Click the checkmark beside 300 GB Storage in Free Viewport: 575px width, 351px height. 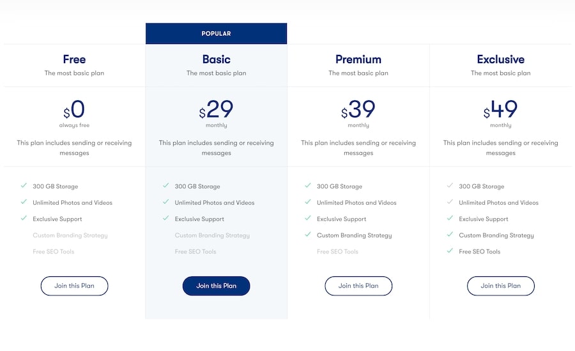pos(24,186)
